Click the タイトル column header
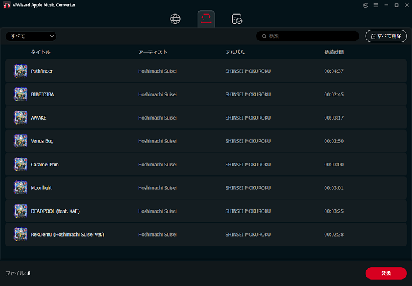The image size is (412, 286). tap(41, 53)
